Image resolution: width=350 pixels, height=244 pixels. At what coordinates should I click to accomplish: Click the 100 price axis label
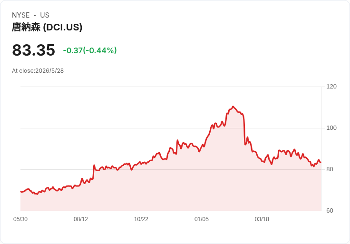[331, 128]
